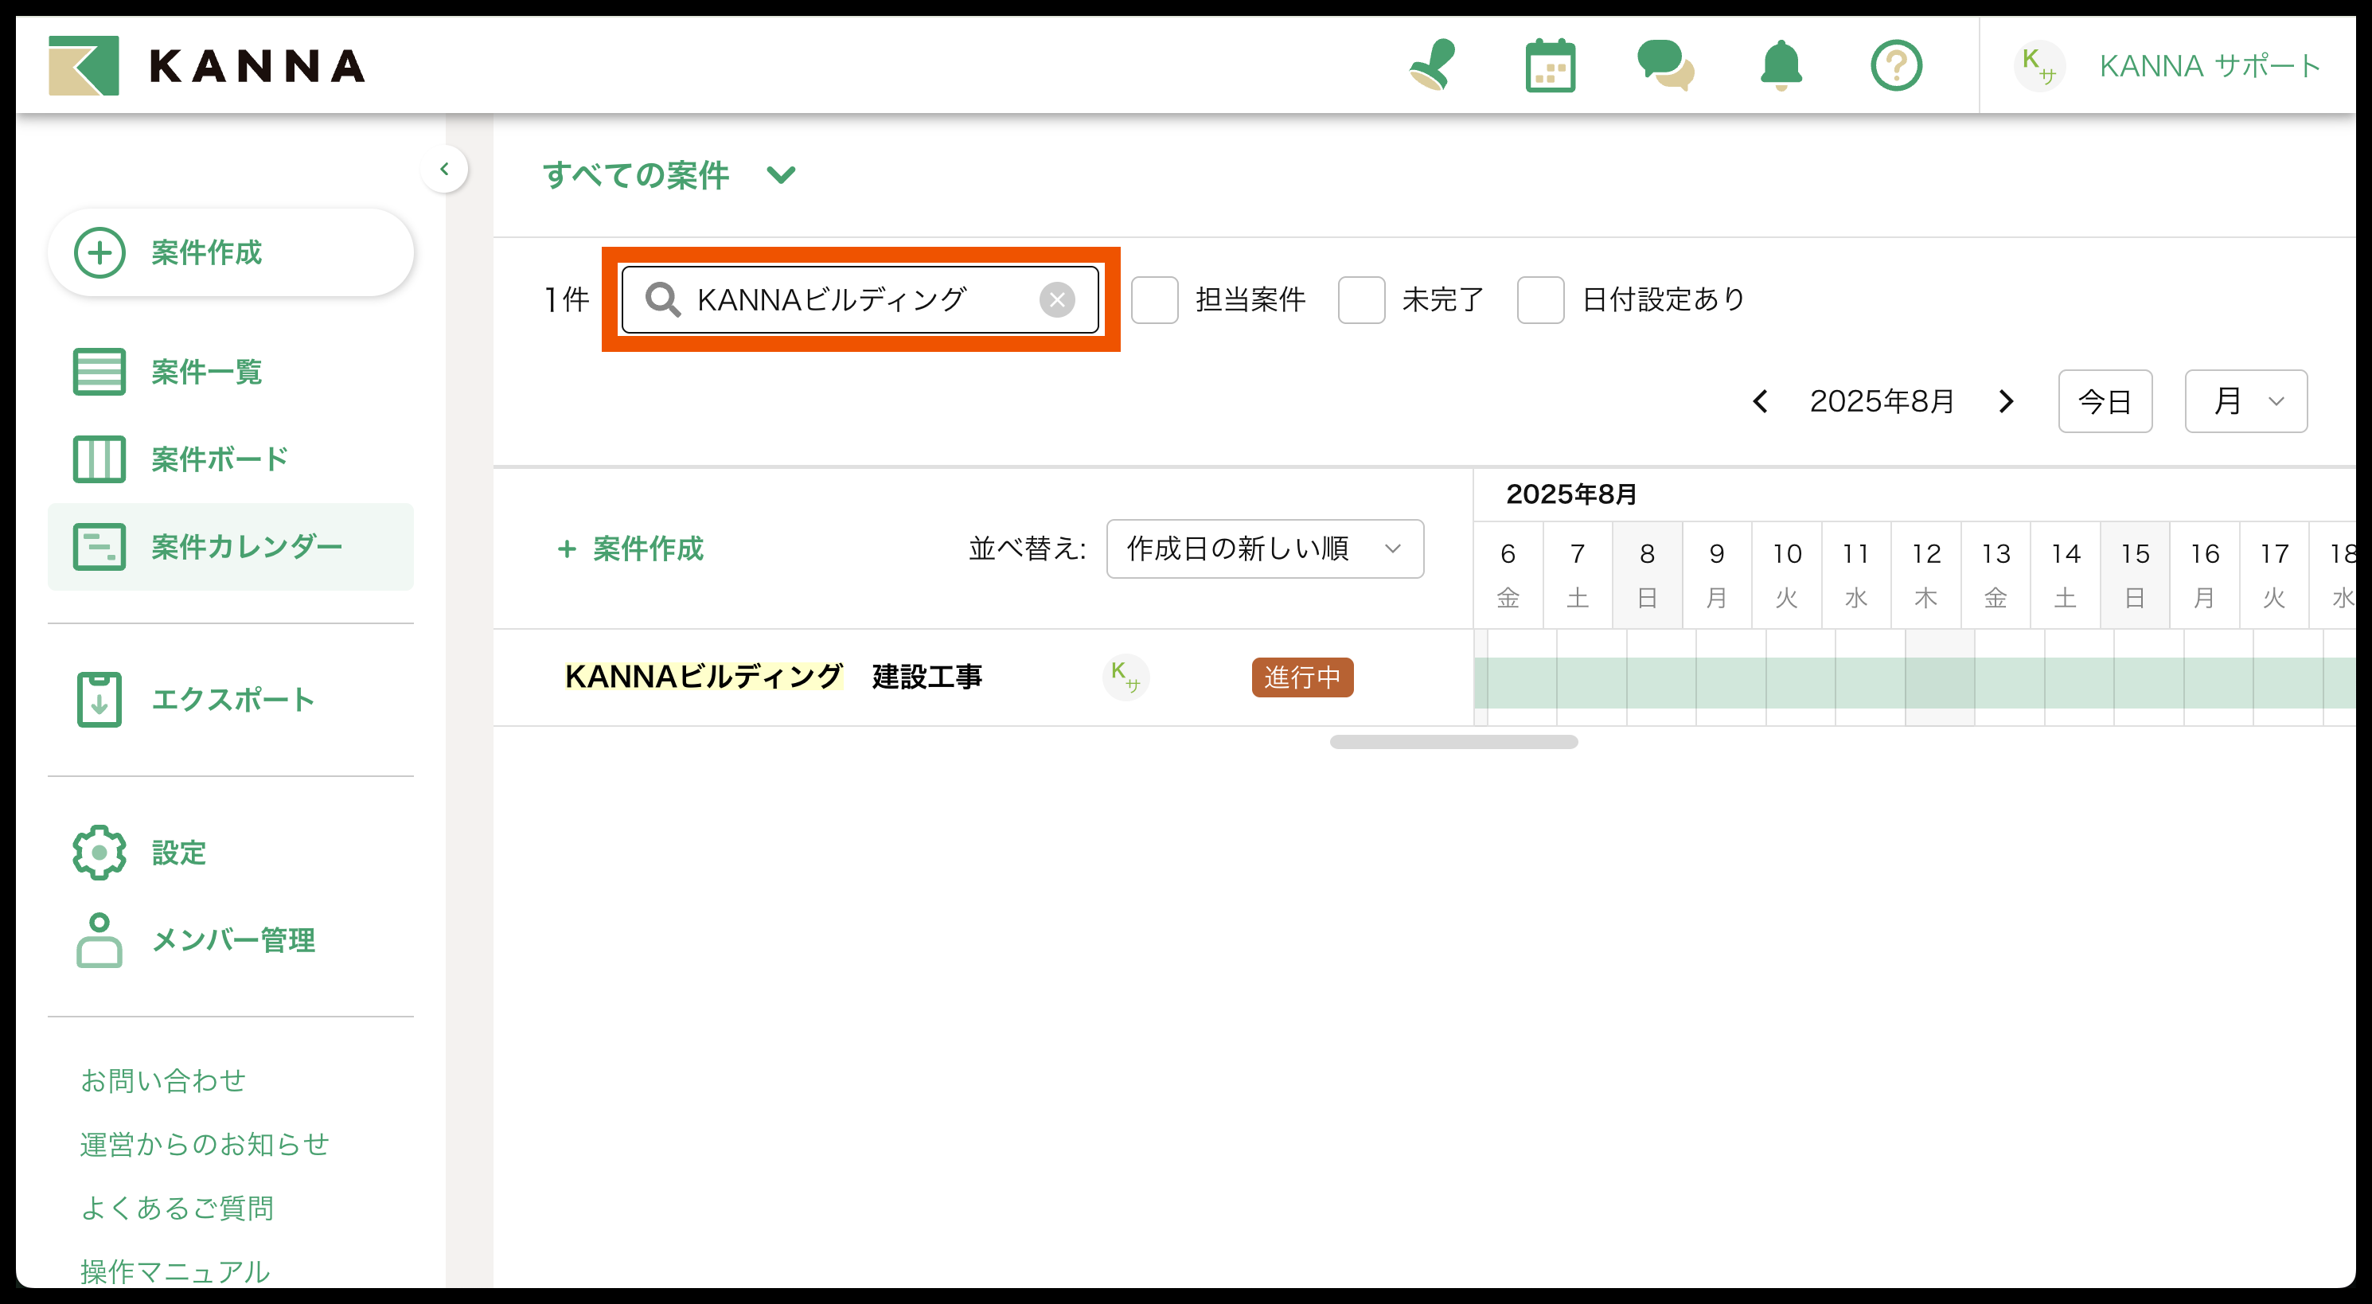Click the horizontal calendar scrollbar
The height and width of the screenshot is (1304, 2372).
tap(1453, 742)
